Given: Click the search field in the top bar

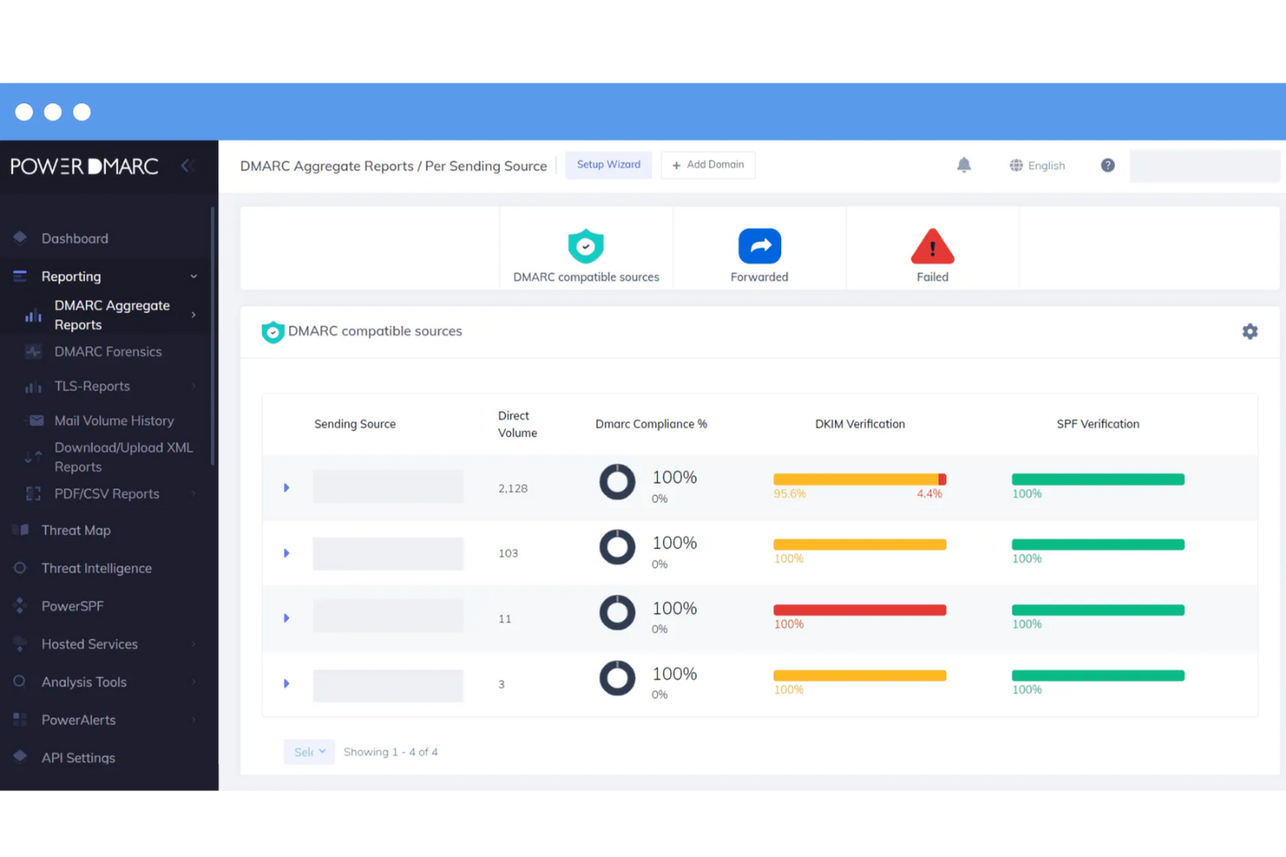Looking at the screenshot, I should tap(1205, 165).
